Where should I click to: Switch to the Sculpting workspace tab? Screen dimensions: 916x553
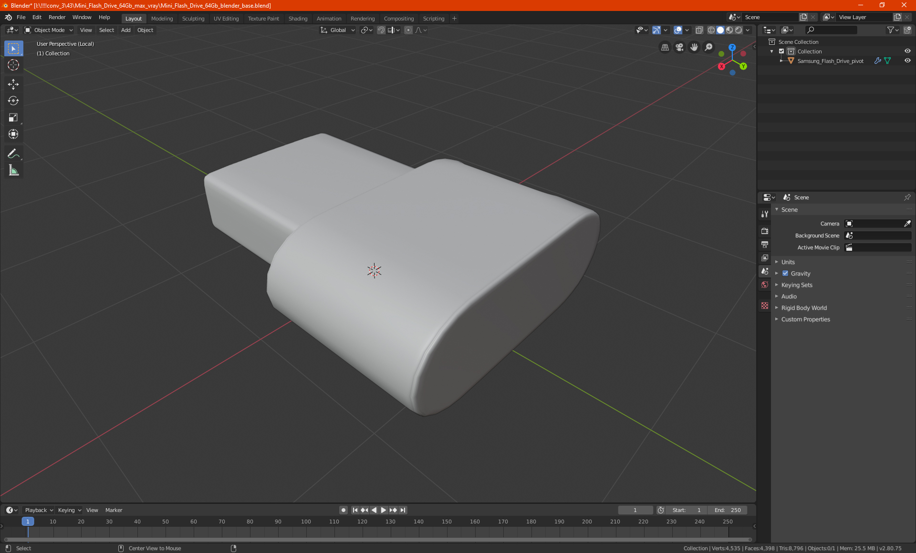click(193, 19)
